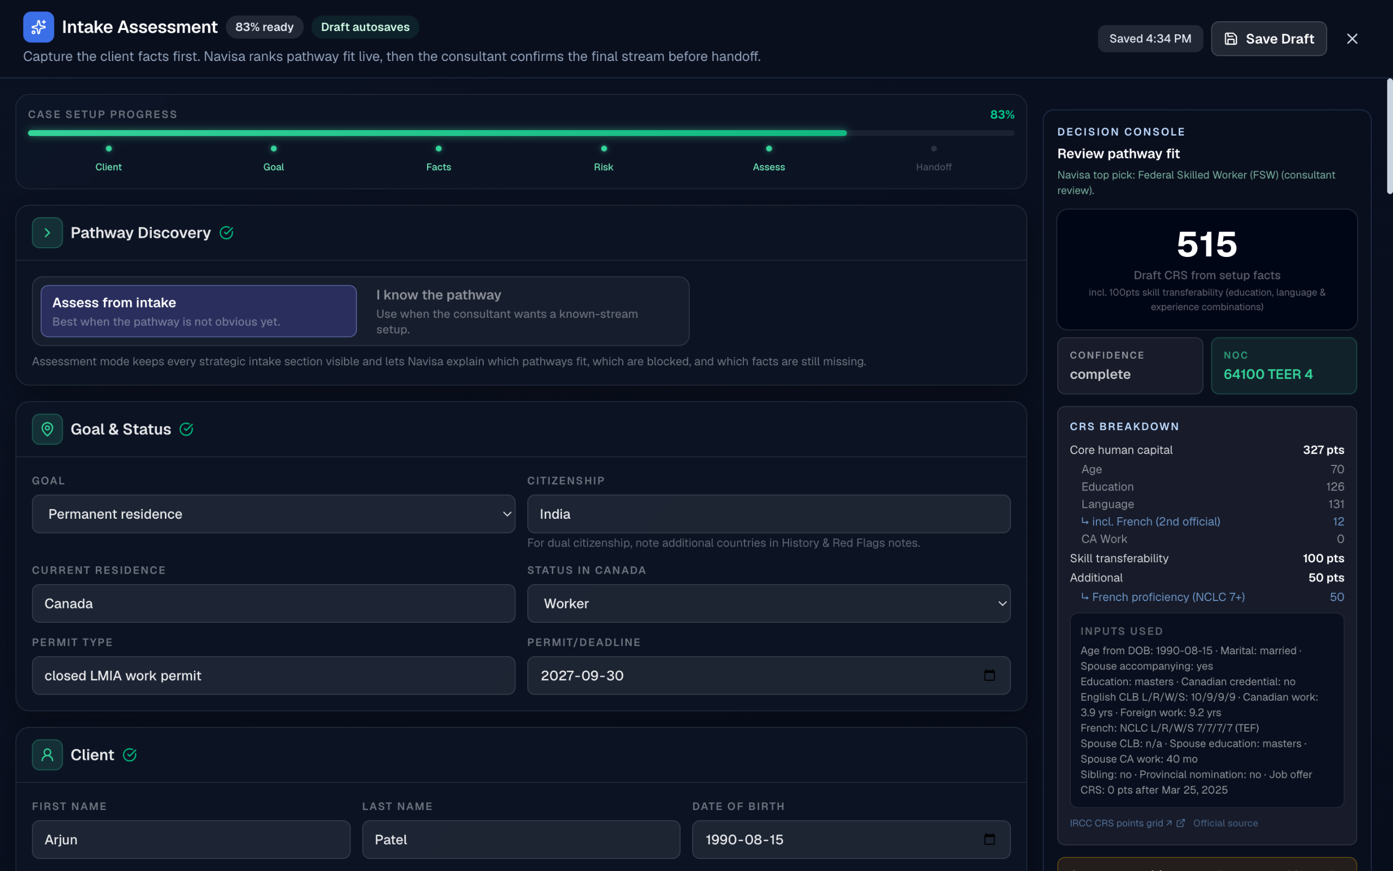Screen dimensions: 1393x871
Task: Click the Review pathway fit heading
Action: 1118,154
